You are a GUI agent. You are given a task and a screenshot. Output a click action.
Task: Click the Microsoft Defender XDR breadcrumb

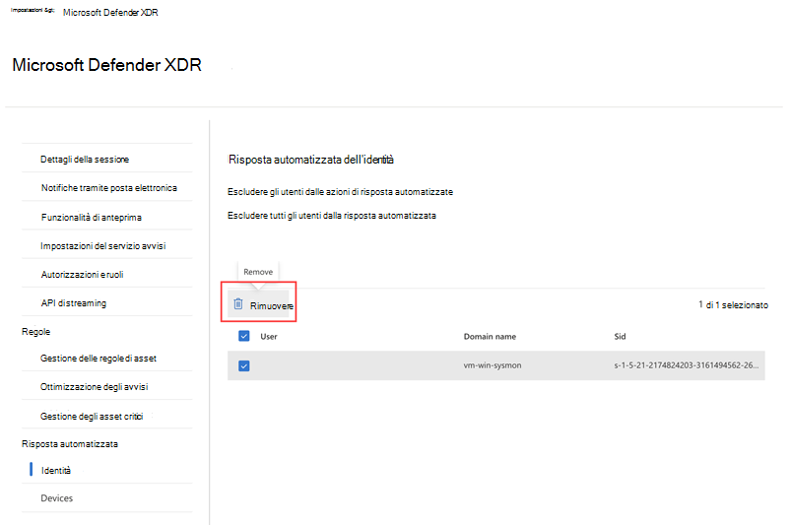[110, 13]
